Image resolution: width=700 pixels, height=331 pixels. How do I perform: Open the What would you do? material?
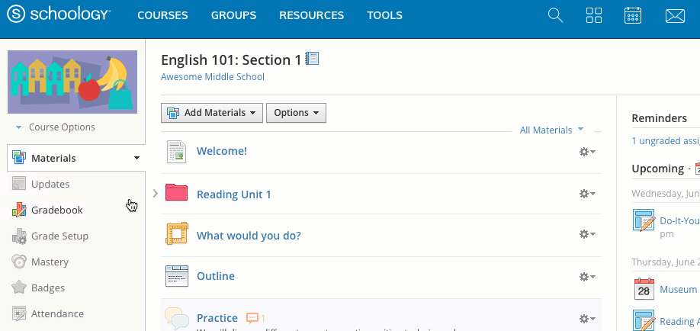click(249, 236)
